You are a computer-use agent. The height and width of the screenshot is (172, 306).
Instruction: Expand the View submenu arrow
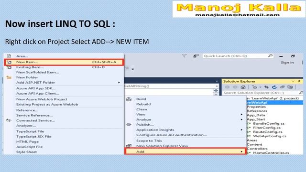(x=241, y=114)
